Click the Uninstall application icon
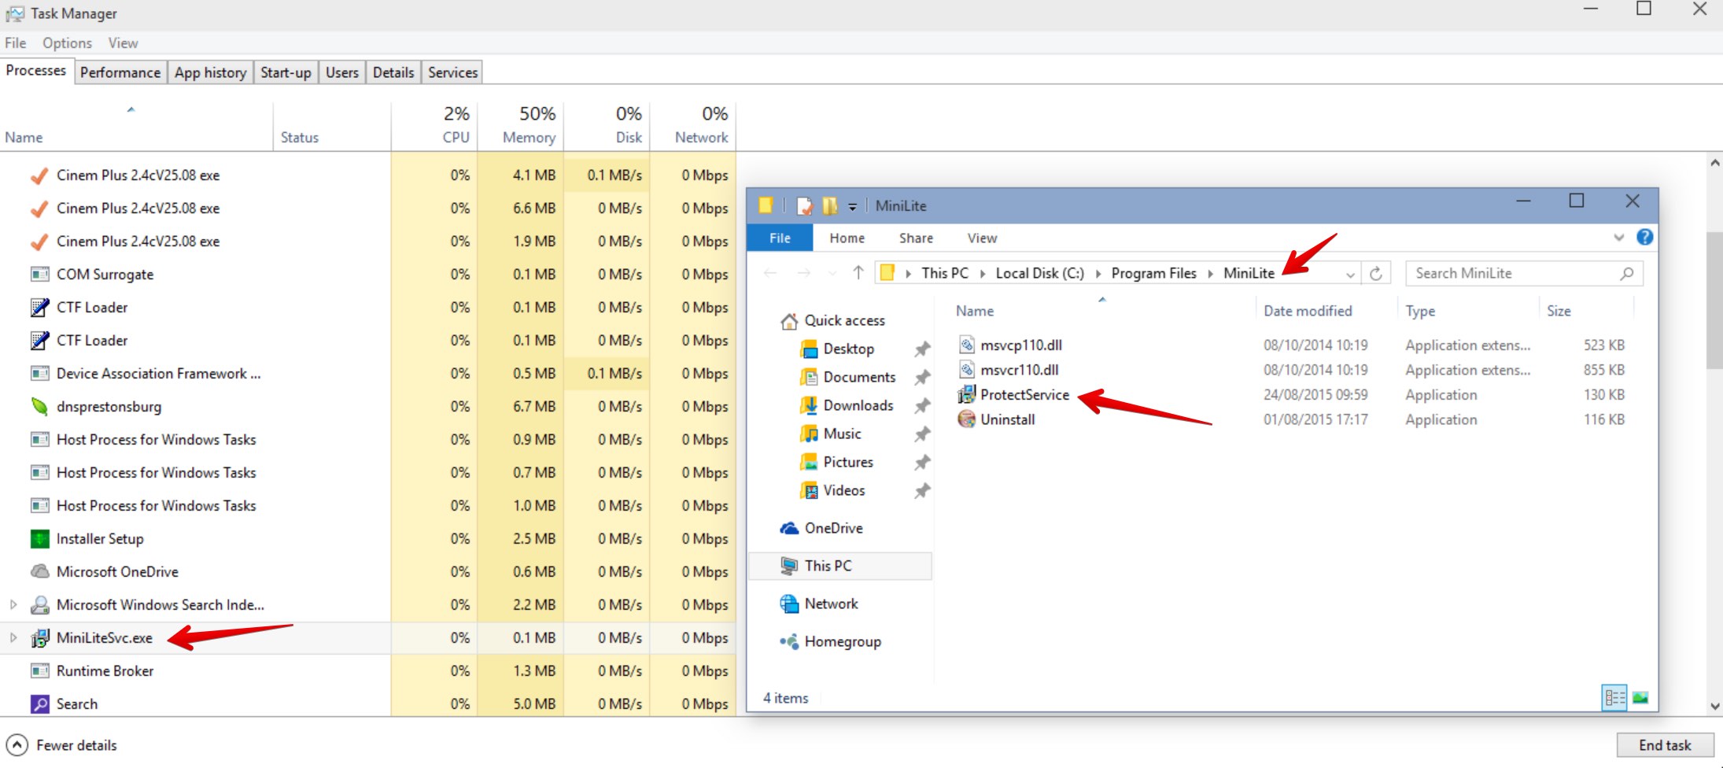Viewport: 1723px width, 768px height. (966, 419)
